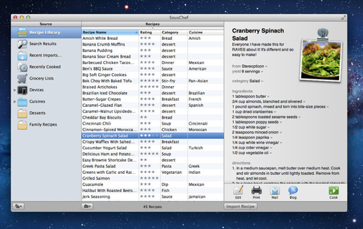Image resolution: width=363 pixels, height=229 pixels.
Task: Change star rating of Grilled Salmon
Action: [x=150, y=178]
